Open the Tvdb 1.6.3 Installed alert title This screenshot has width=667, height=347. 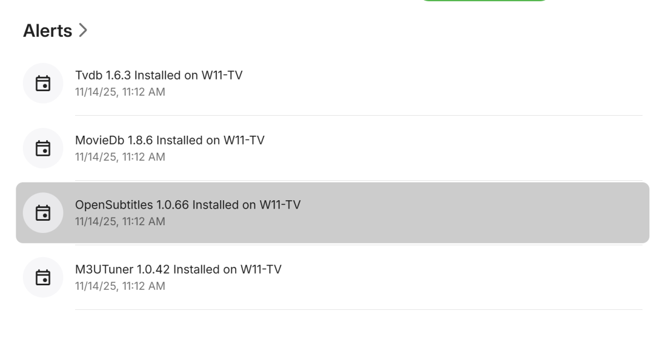click(158, 76)
